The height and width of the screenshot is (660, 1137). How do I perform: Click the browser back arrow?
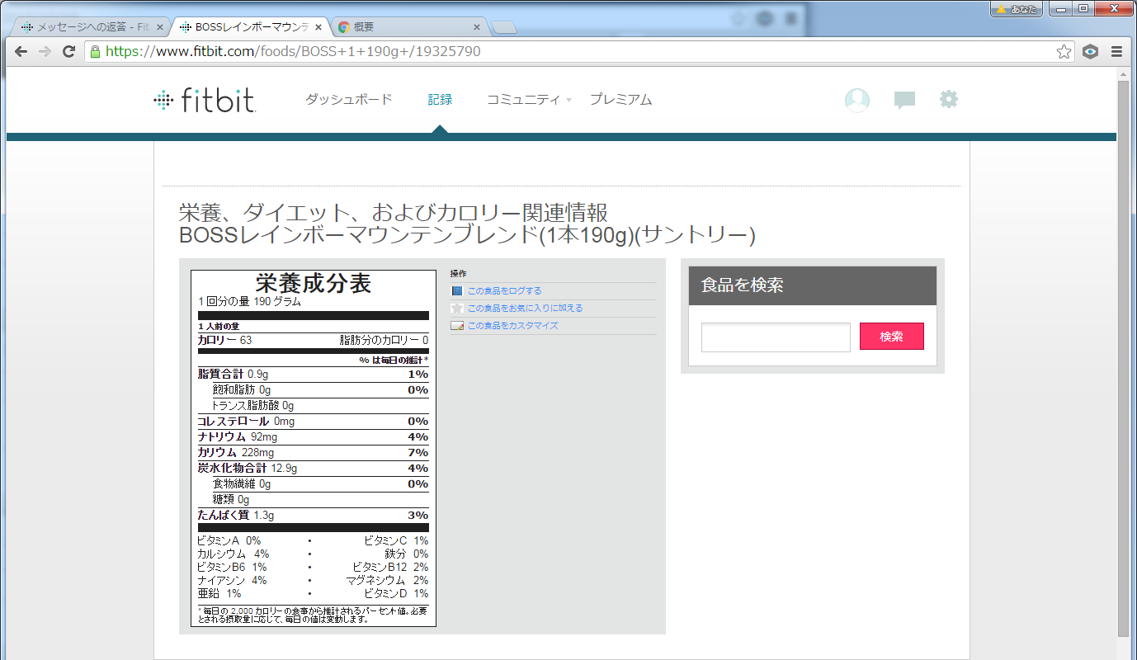[21, 51]
